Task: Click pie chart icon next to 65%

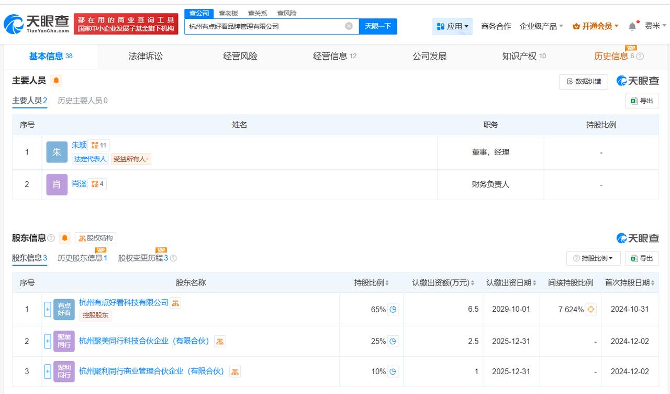Action: click(x=393, y=310)
